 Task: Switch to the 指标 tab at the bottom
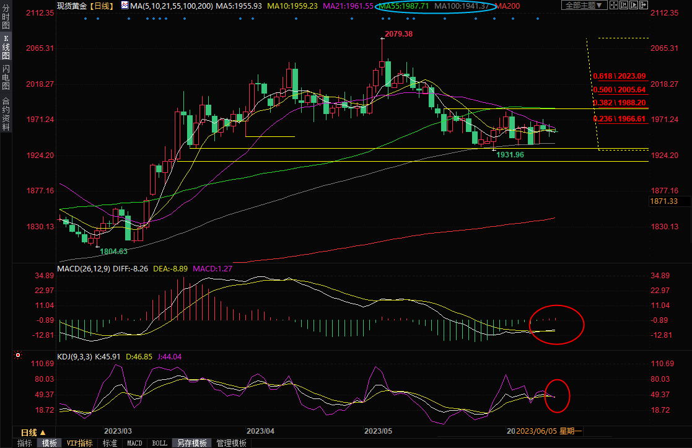(x=25, y=443)
